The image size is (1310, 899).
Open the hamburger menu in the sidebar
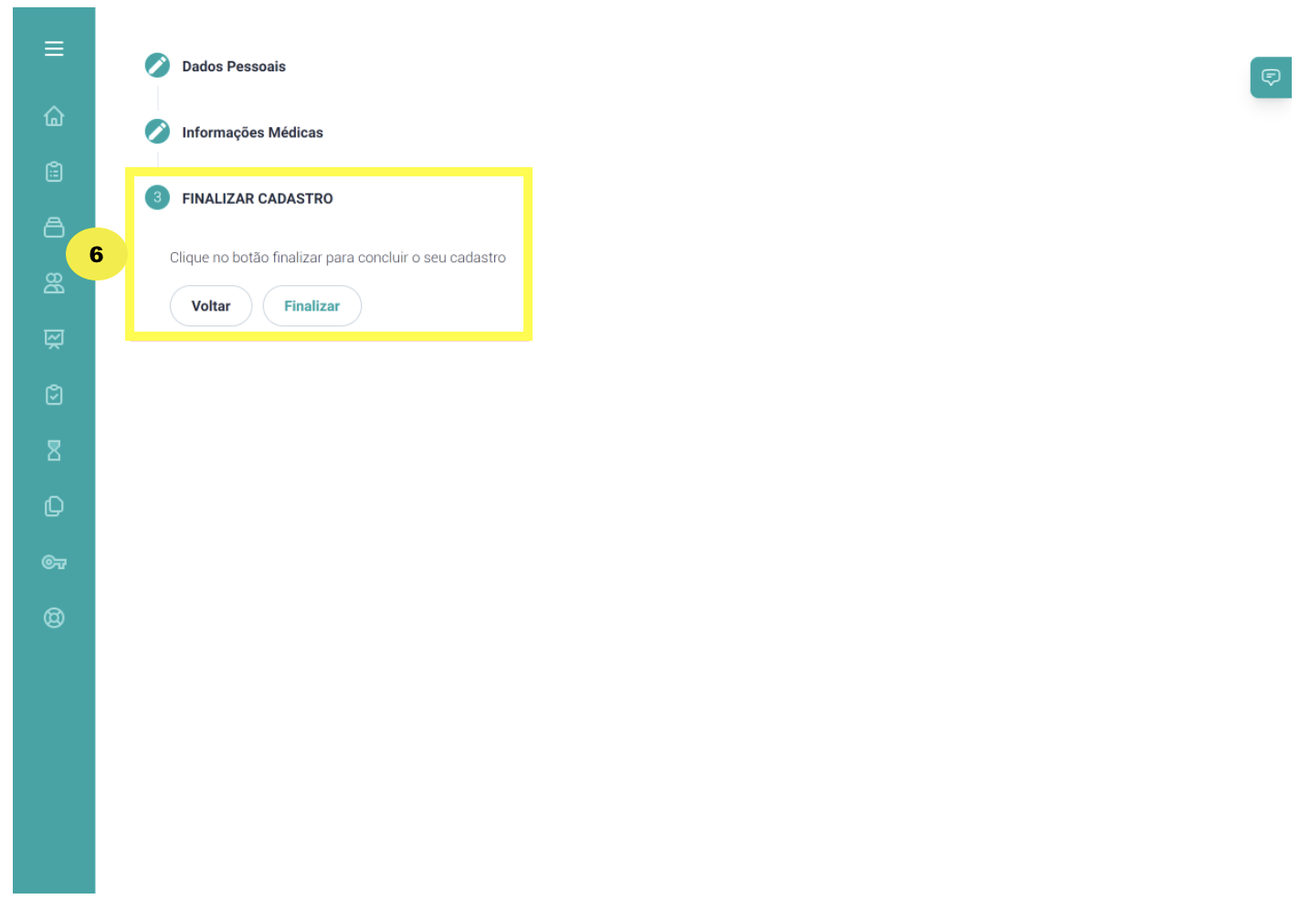tap(54, 48)
